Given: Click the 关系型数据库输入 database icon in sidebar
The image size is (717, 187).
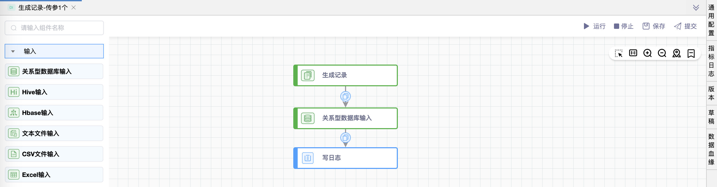Looking at the screenshot, I should click(13, 71).
